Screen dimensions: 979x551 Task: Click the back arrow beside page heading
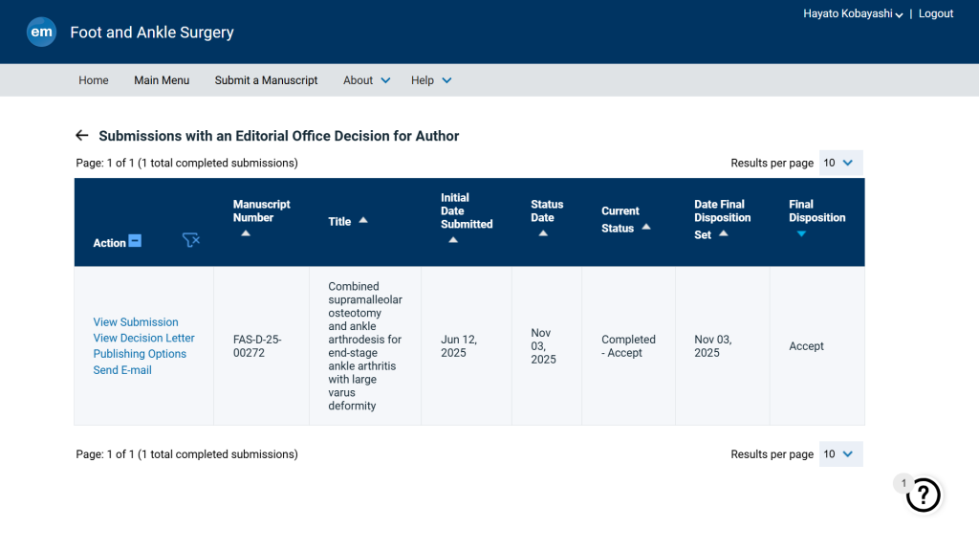82,136
